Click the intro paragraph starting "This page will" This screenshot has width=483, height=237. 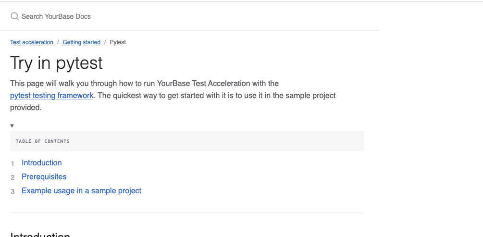144,84
